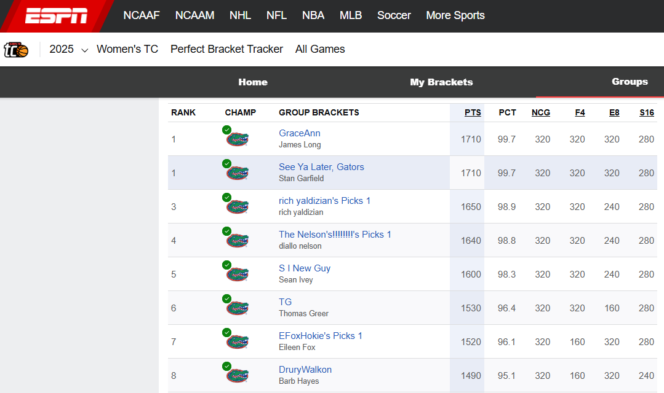Sort the table by PTS
Viewport: 664px width, 393px height.
473,112
